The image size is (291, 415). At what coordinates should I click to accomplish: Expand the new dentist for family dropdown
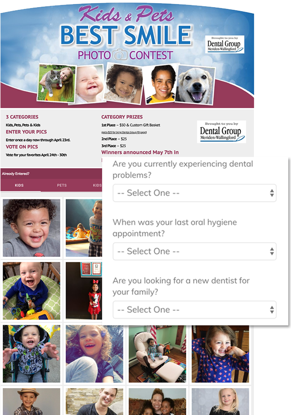pyautogui.click(x=195, y=310)
